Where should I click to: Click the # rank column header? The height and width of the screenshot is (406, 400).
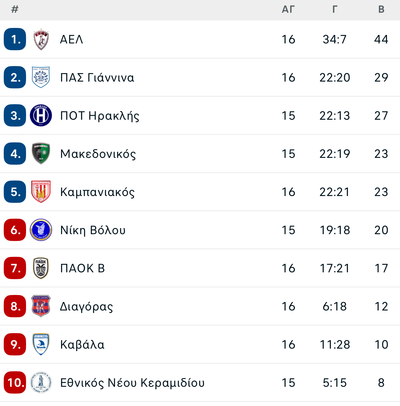click(x=15, y=10)
